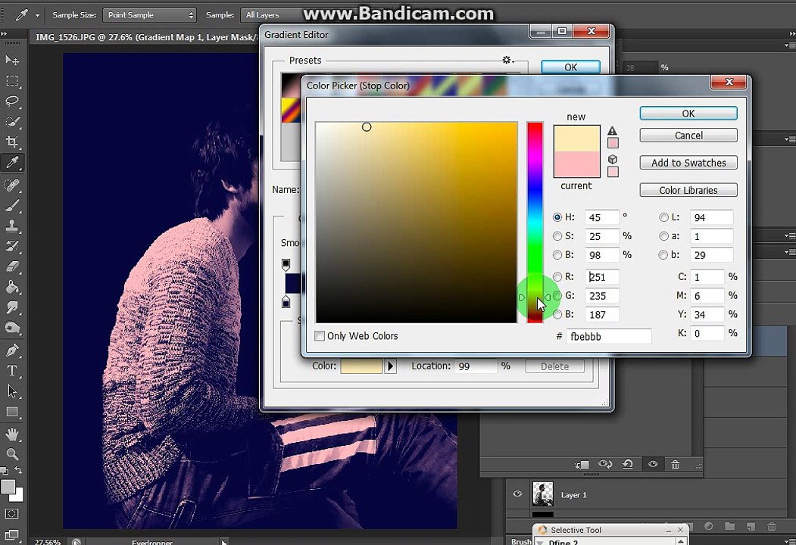This screenshot has width=796, height=545.
Task: Select the Eraser tool
Action: (12, 266)
